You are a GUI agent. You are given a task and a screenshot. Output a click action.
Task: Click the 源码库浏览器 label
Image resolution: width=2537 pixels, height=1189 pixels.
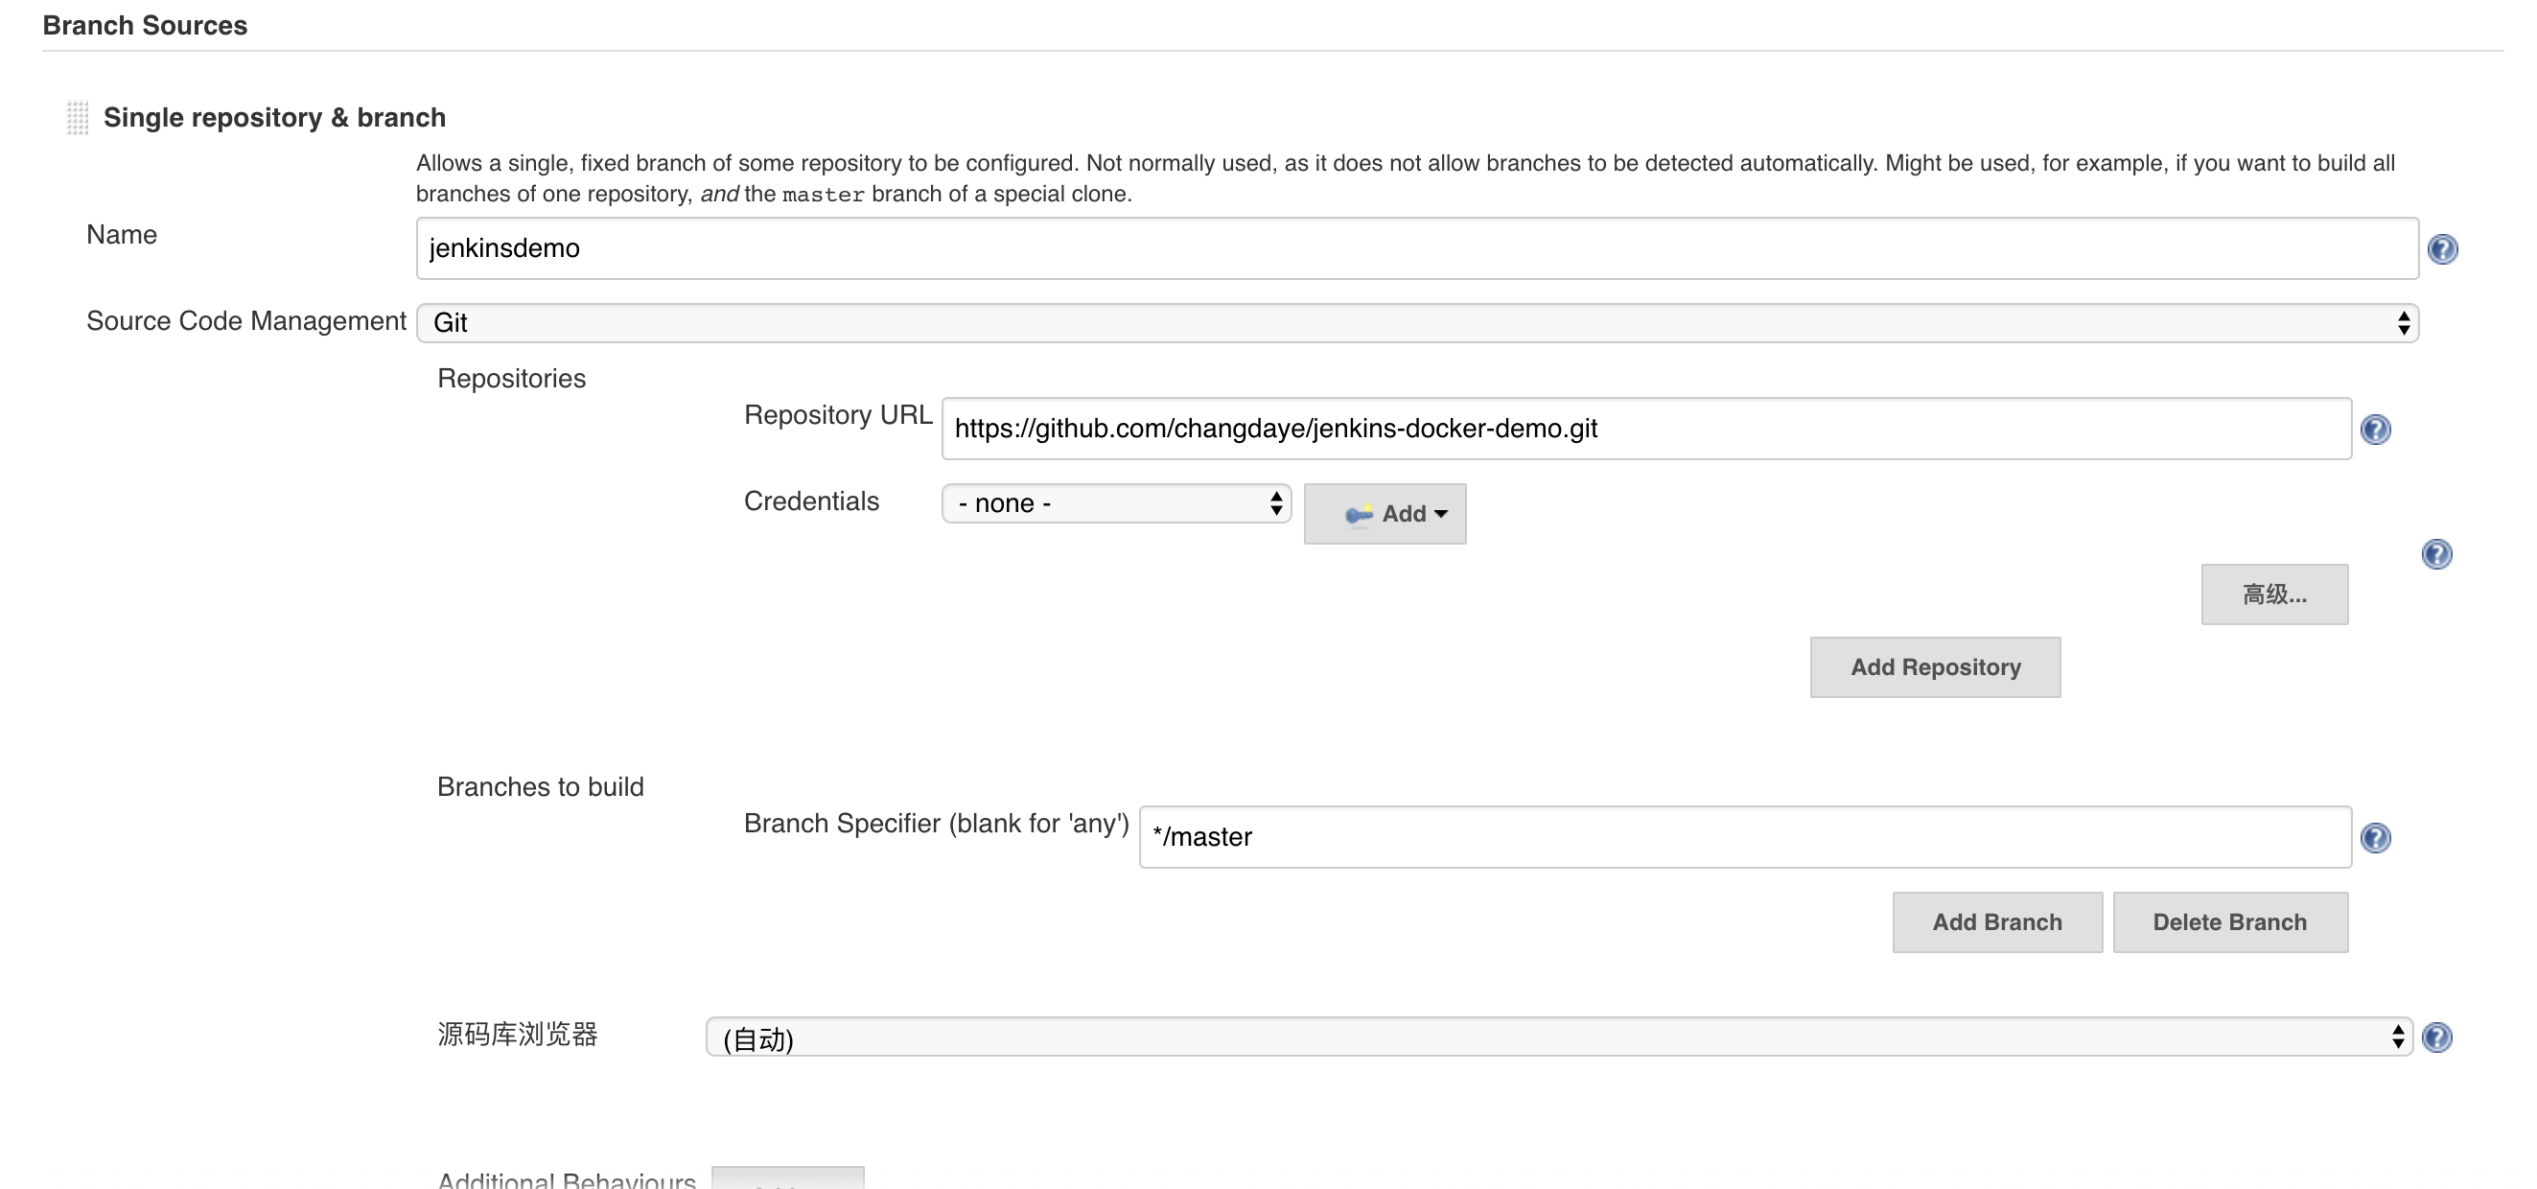pos(518,1035)
